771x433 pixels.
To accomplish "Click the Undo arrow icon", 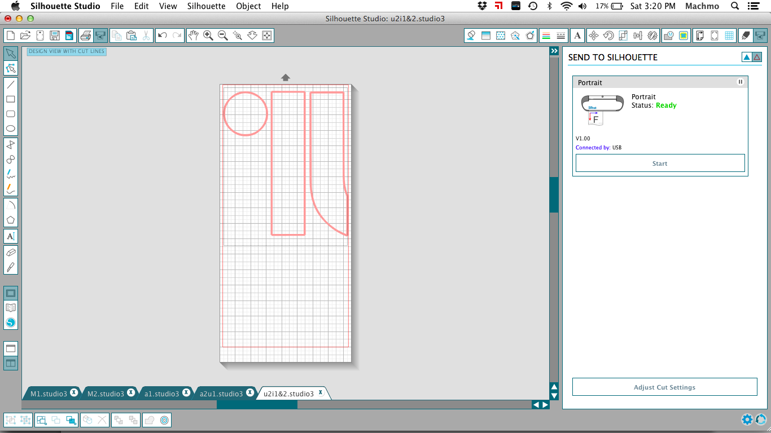I will click(163, 36).
